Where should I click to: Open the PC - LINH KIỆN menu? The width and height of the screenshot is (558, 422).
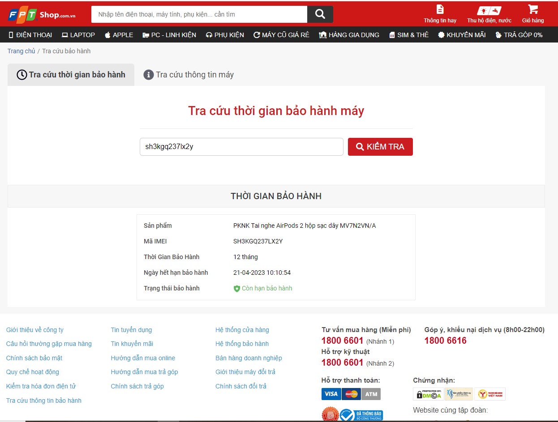point(169,35)
